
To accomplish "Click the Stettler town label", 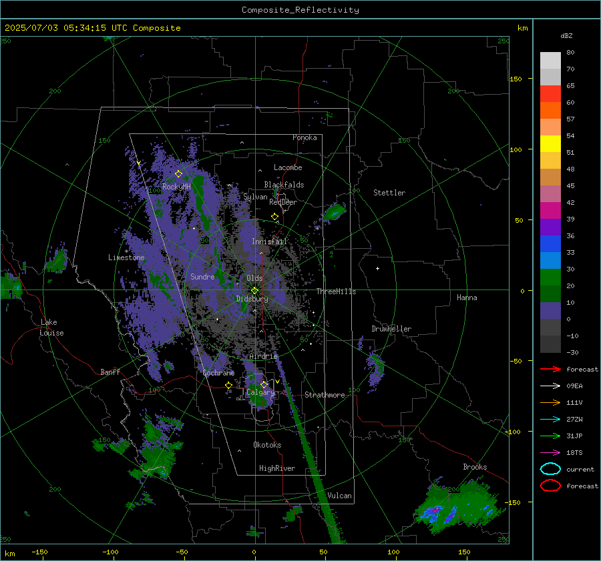I will point(389,193).
